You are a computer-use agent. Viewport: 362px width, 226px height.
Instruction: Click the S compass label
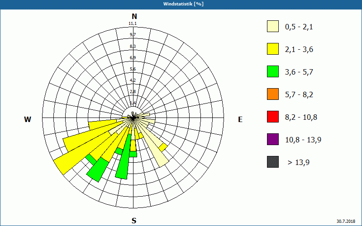(x=134, y=221)
